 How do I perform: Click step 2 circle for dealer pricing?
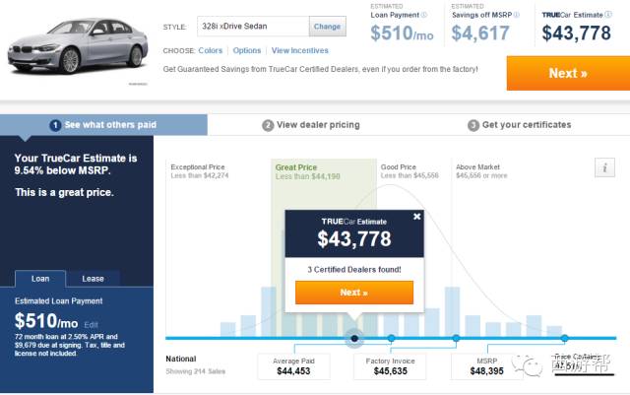pyautogui.click(x=268, y=125)
